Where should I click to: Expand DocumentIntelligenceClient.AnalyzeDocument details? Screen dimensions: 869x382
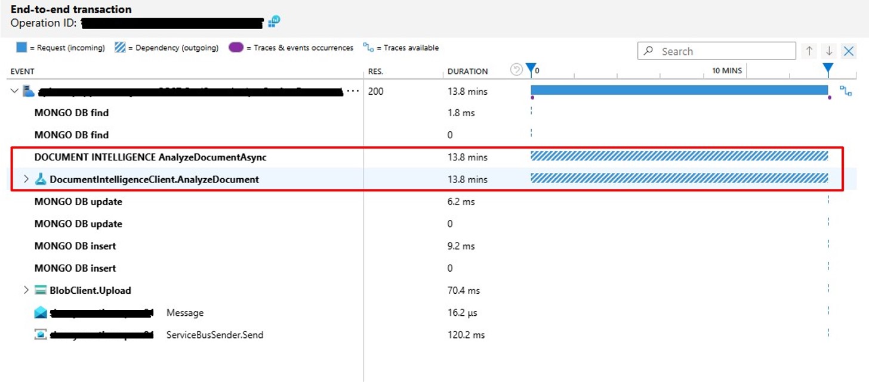pyautogui.click(x=26, y=179)
